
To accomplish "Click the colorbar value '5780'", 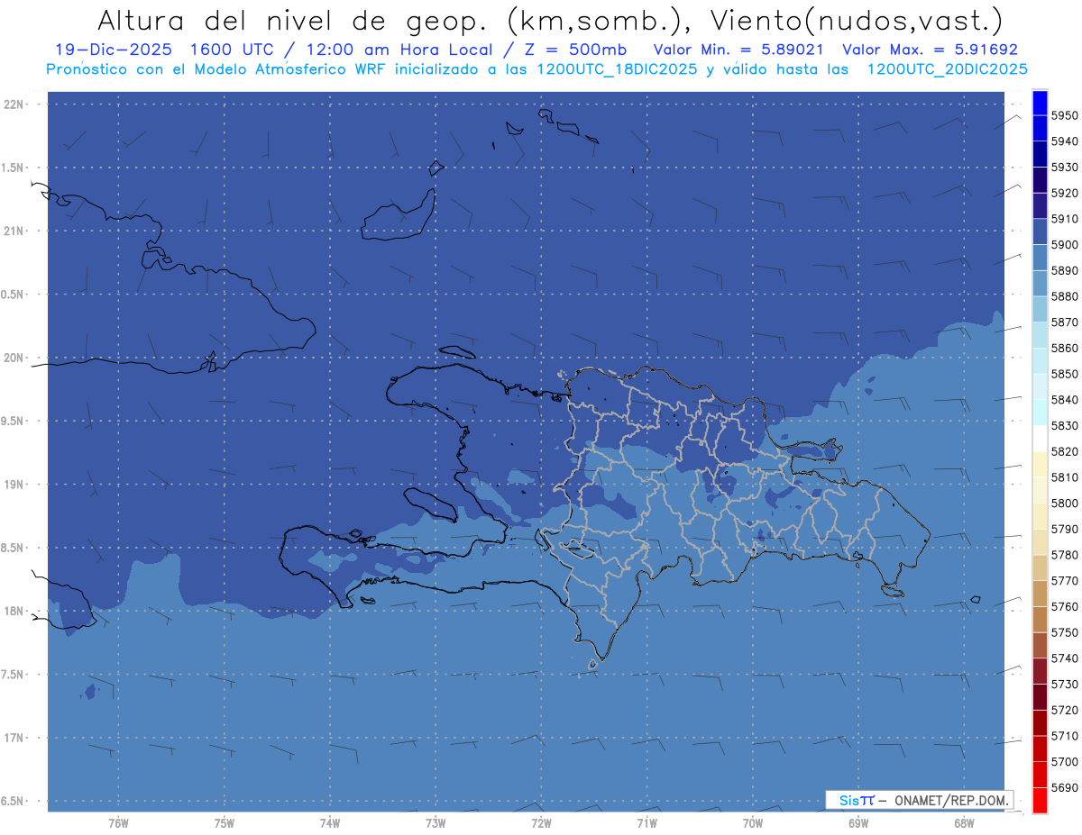I will point(1063,555).
